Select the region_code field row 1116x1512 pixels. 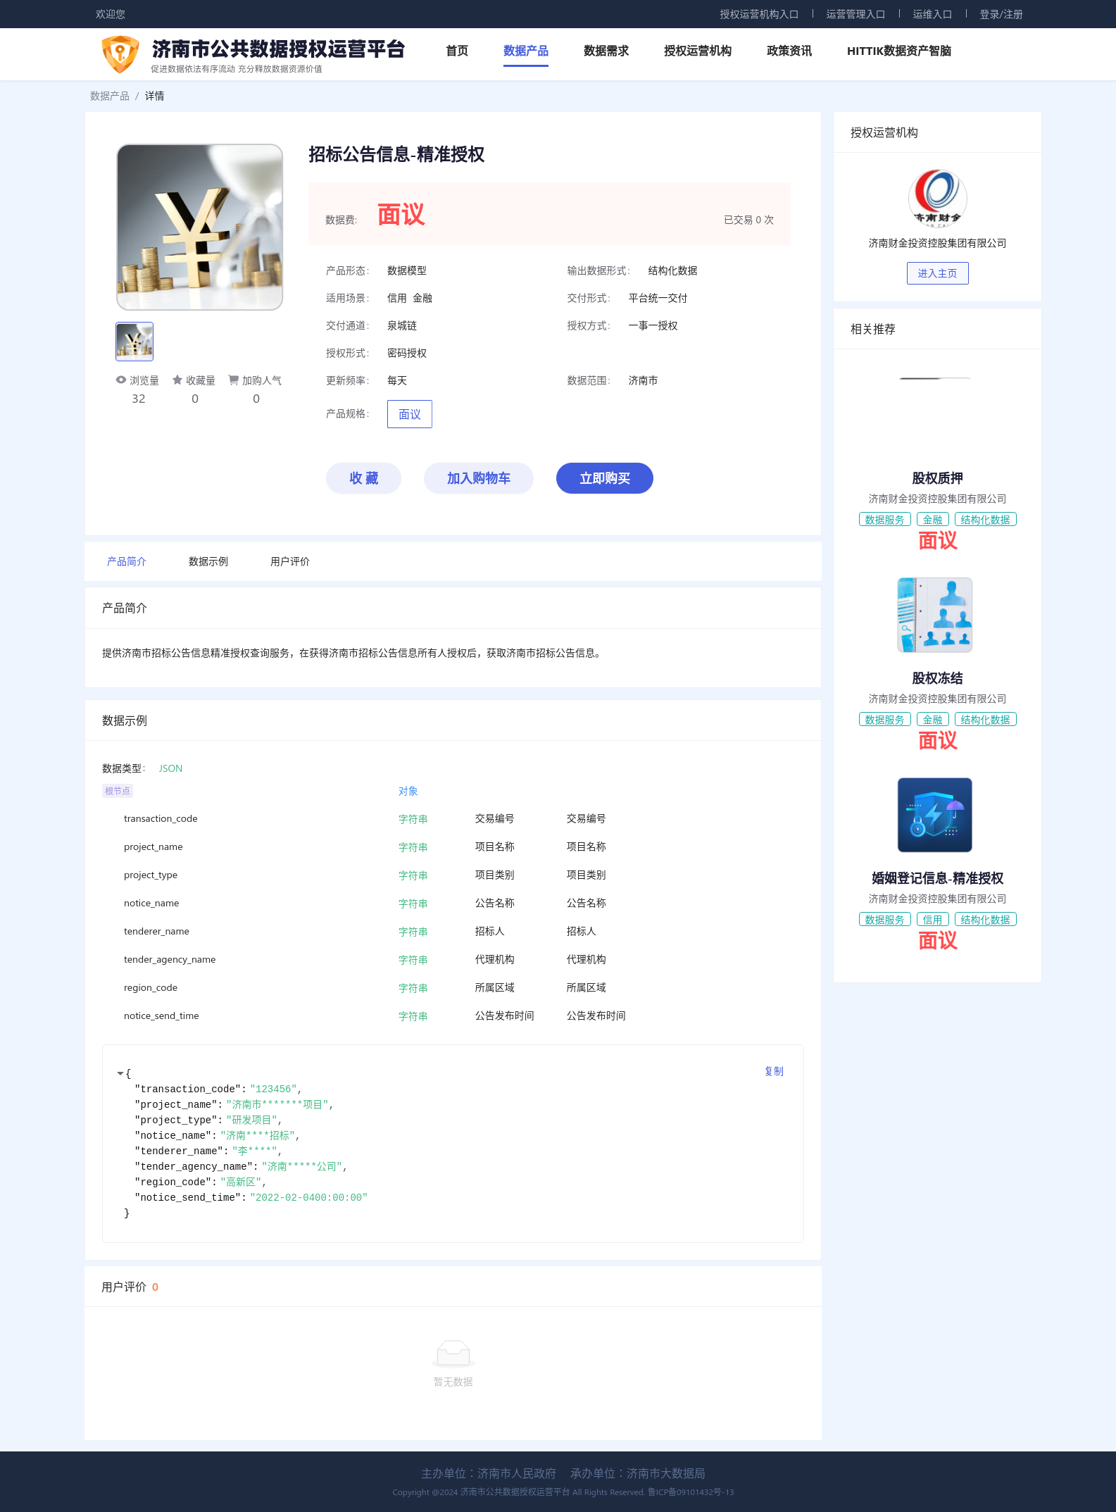coord(453,987)
